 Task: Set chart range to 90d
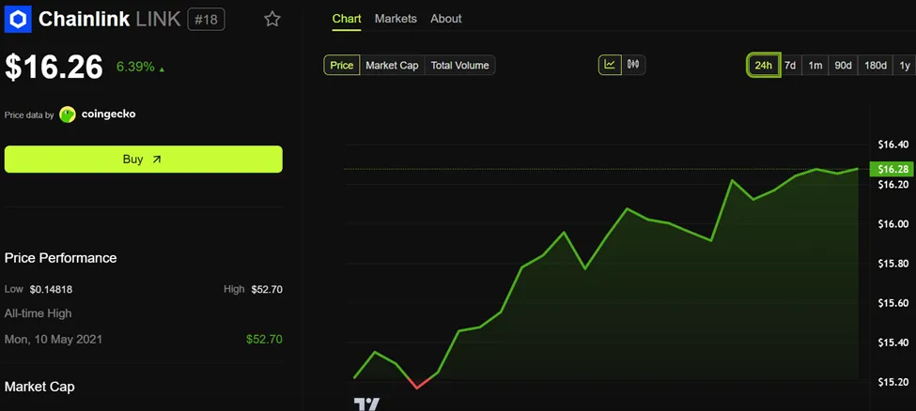click(x=843, y=65)
